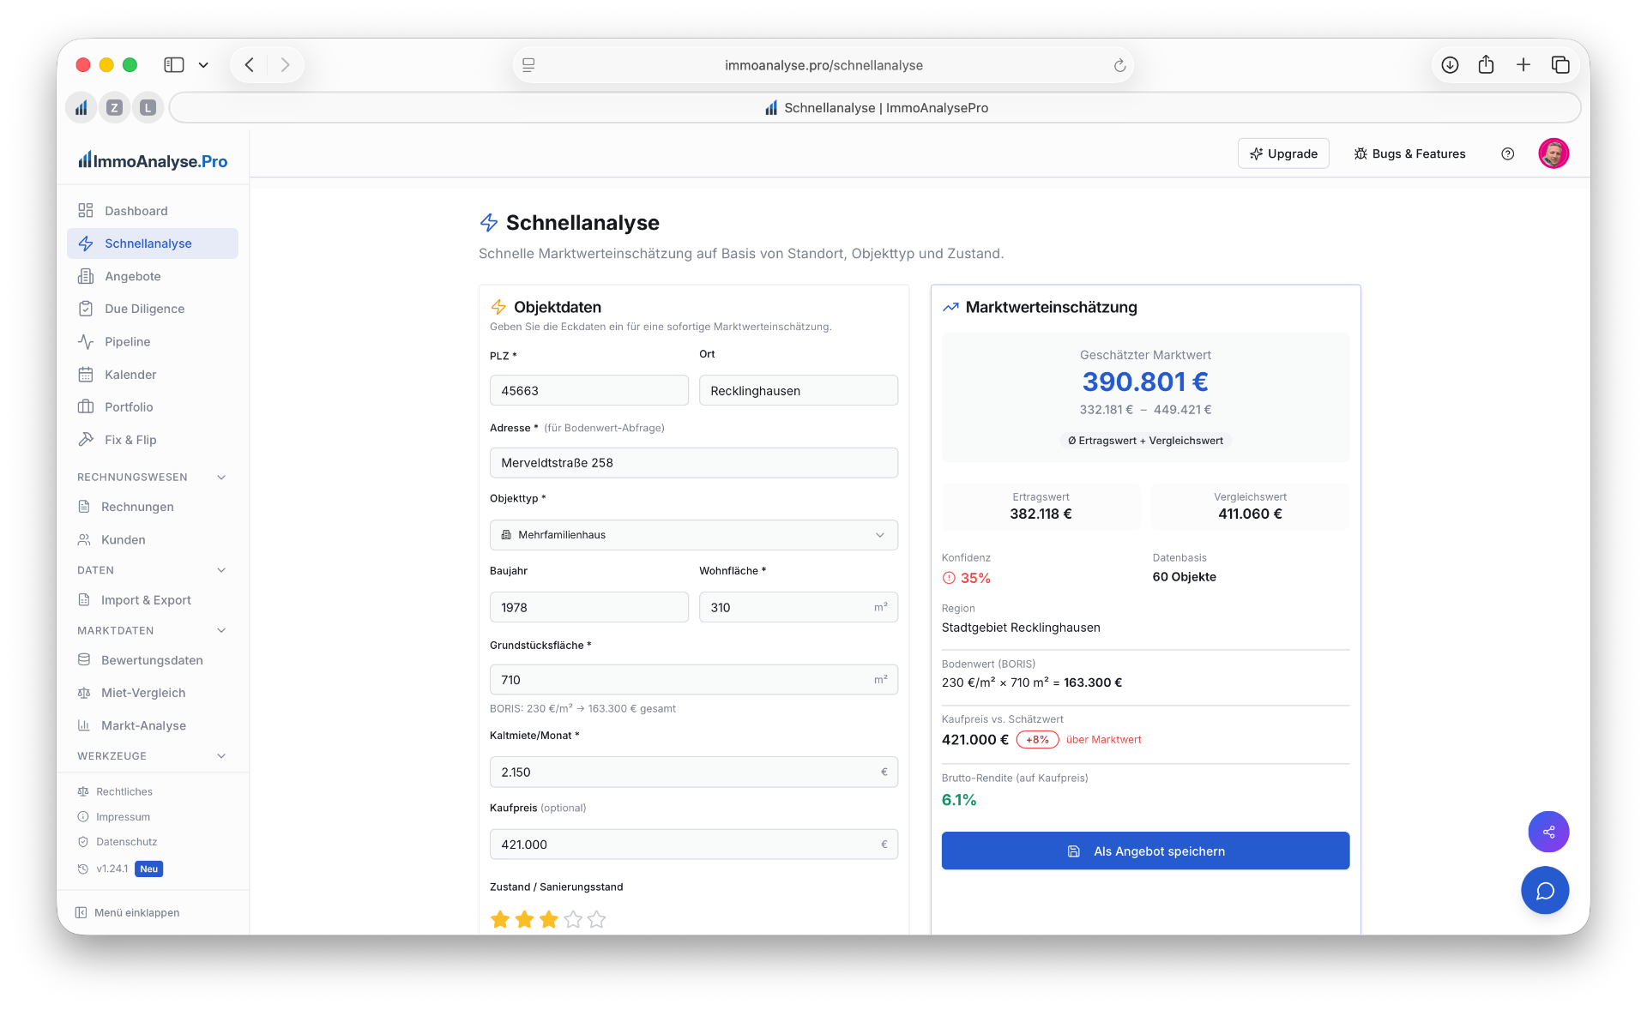Viewport: 1647px width, 1010px height.
Task: Click the purple share floating button
Action: pyautogui.click(x=1548, y=832)
